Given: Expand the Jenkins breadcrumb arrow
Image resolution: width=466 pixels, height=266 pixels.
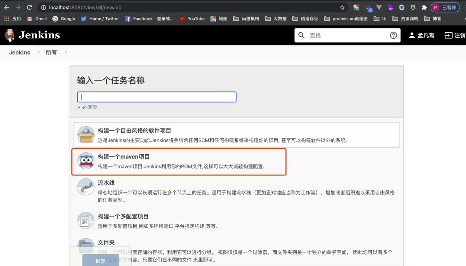Looking at the screenshot, I should [x=39, y=52].
